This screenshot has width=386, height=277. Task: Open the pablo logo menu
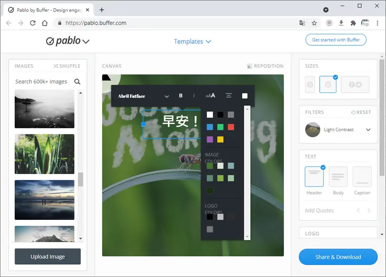(x=68, y=41)
